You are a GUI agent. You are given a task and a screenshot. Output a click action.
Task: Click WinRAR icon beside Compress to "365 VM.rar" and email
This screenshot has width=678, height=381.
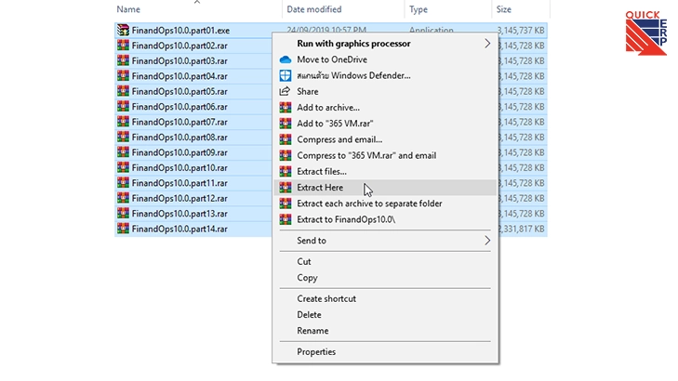click(286, 155)
